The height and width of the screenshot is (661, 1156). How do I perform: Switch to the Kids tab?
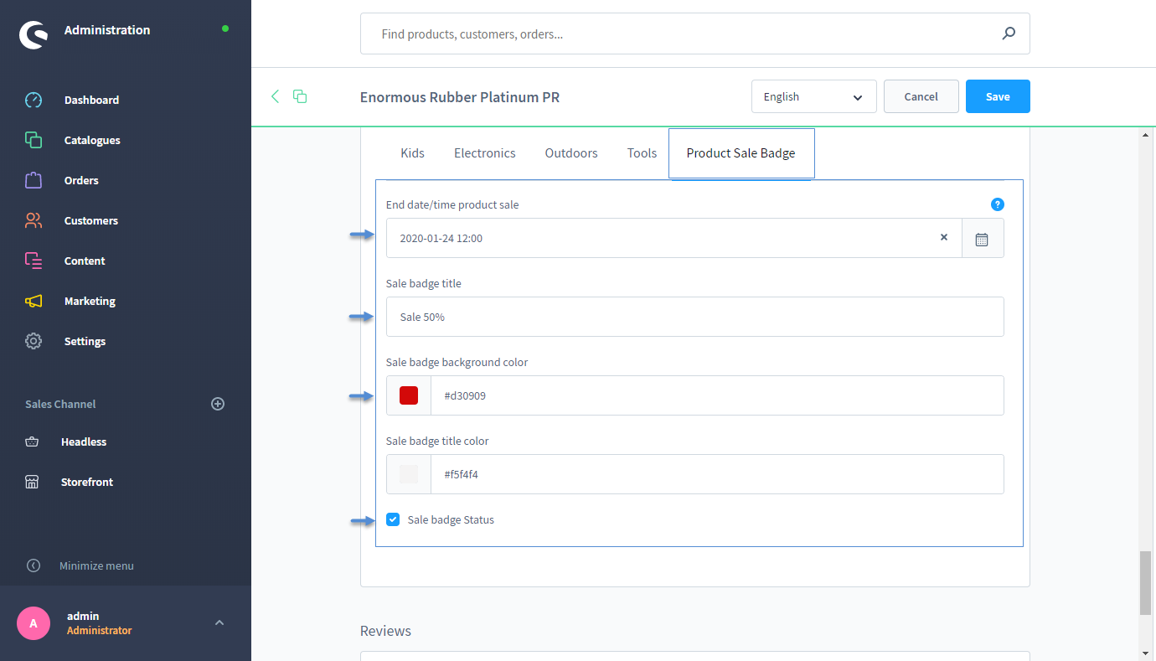point(412,153)
